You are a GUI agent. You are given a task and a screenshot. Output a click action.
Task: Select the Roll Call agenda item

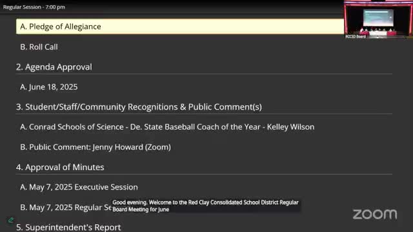pos(39,47)
